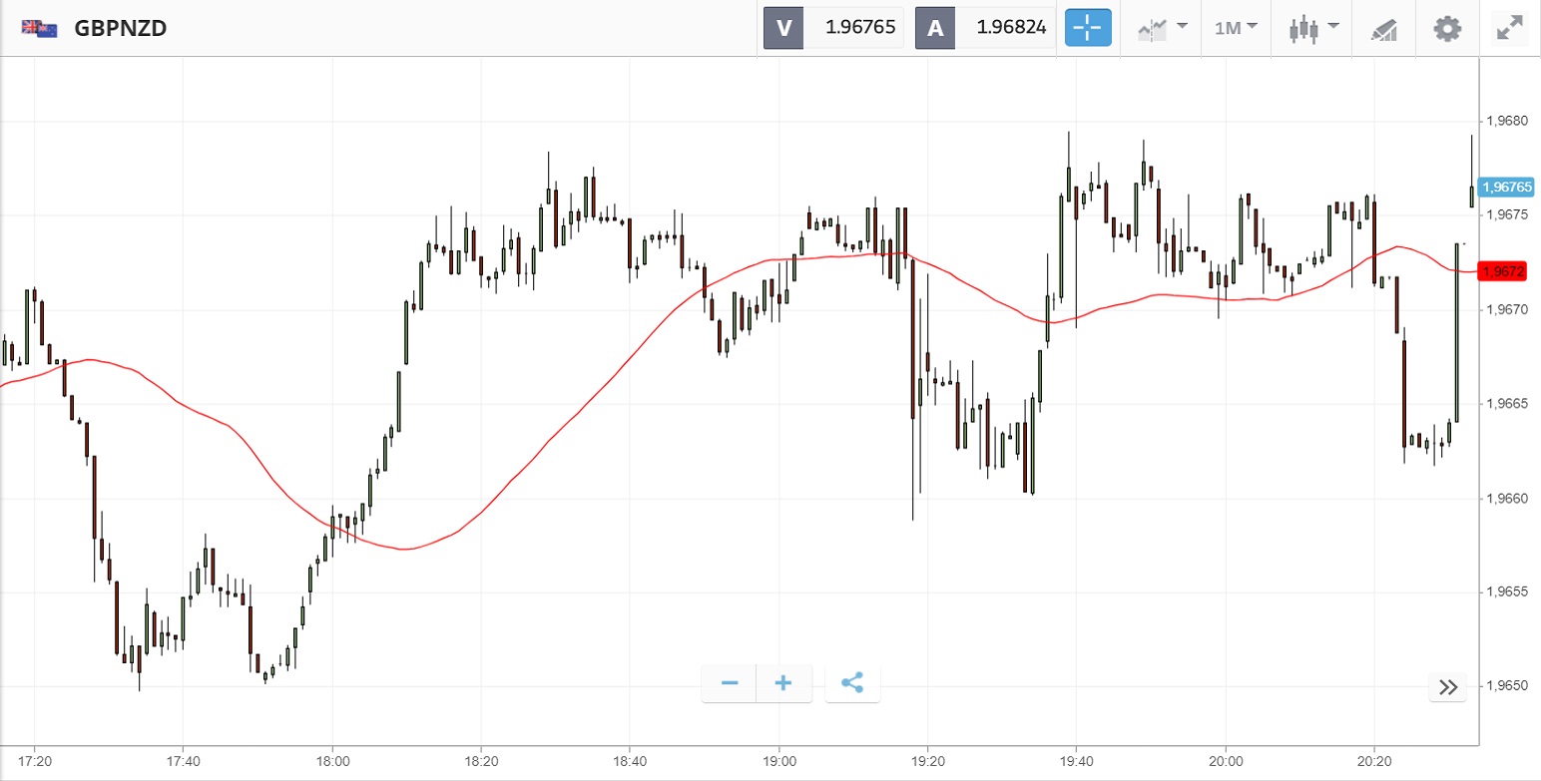Screen dimensions: 1541x781
Task: Open the compare chart dropdown
Action: [1162, 28]
